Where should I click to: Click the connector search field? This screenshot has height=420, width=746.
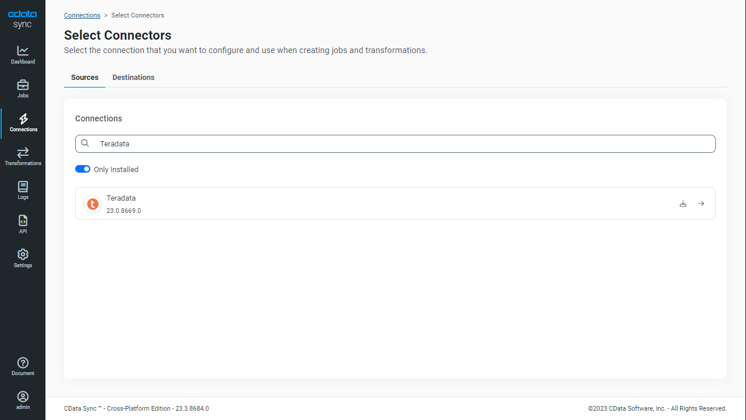395,143
